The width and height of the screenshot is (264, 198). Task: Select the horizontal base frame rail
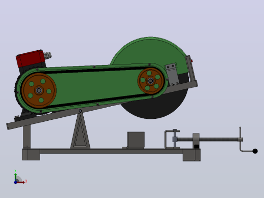click(111, 151)
